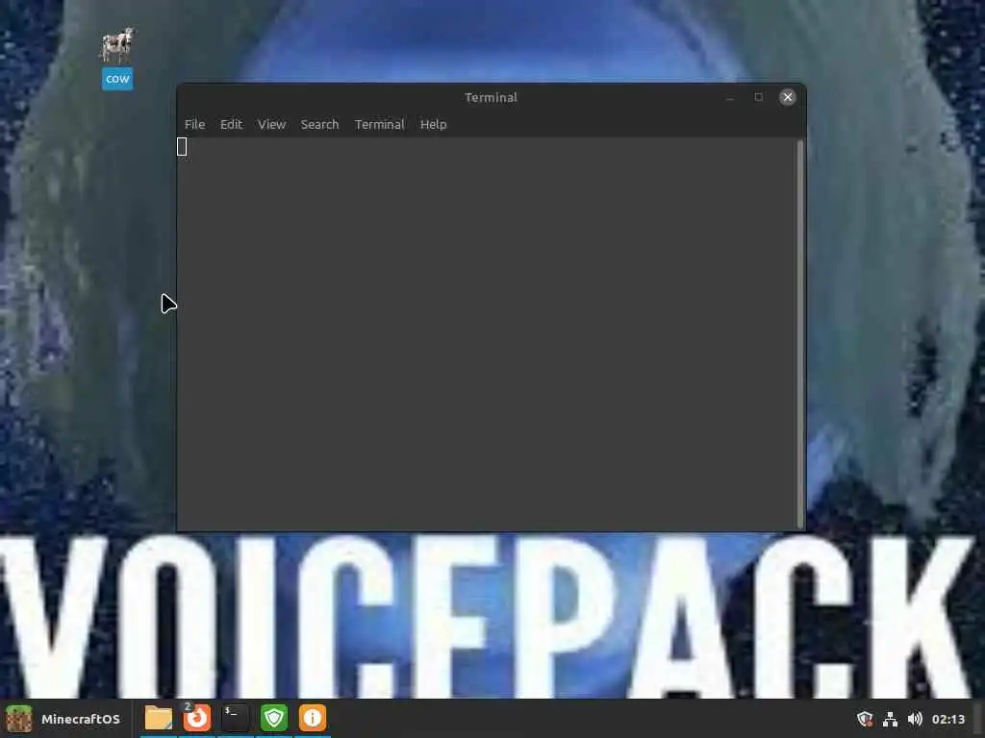Open the cow desktop icon
The width and height of the screenshot is (985, 738).
(x=117, y=58)
